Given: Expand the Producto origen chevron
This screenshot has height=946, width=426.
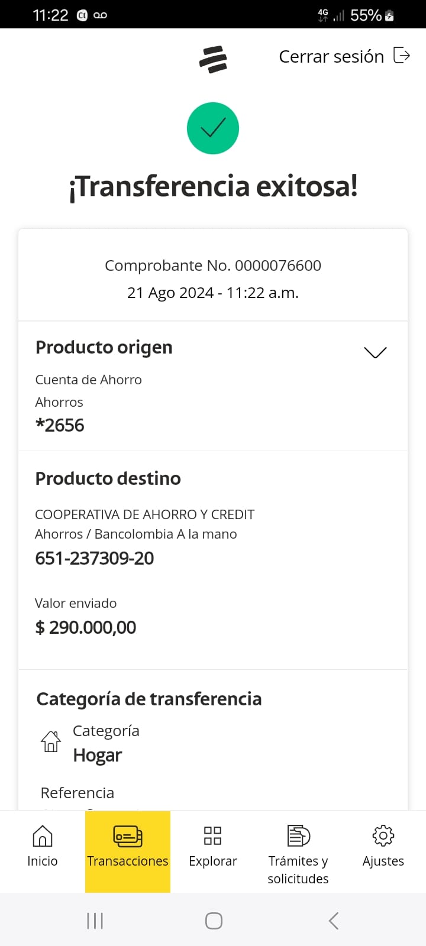Looking at the screenshot, I should [x=375, y=352].
